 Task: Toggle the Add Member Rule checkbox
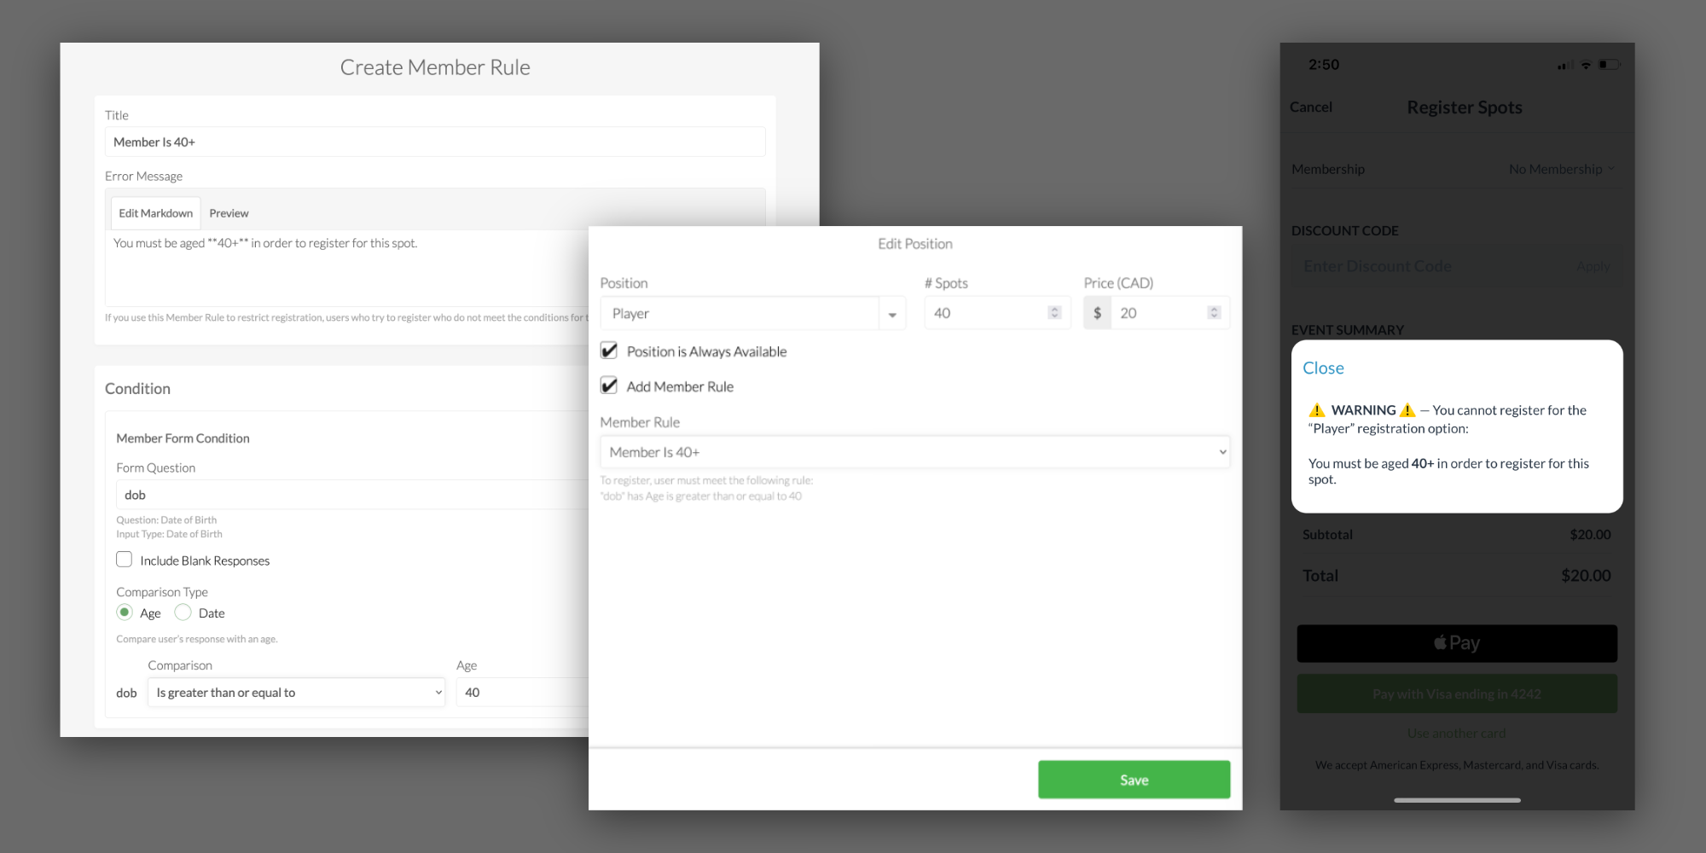click(x=609, y=386)
